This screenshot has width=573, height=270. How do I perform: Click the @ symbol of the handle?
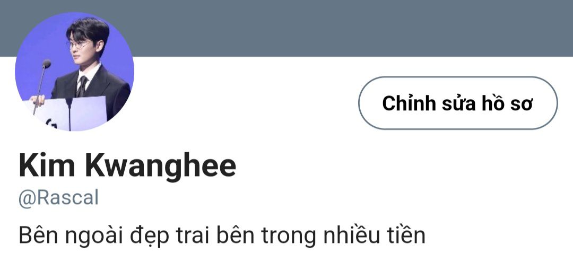coord(27,199)
